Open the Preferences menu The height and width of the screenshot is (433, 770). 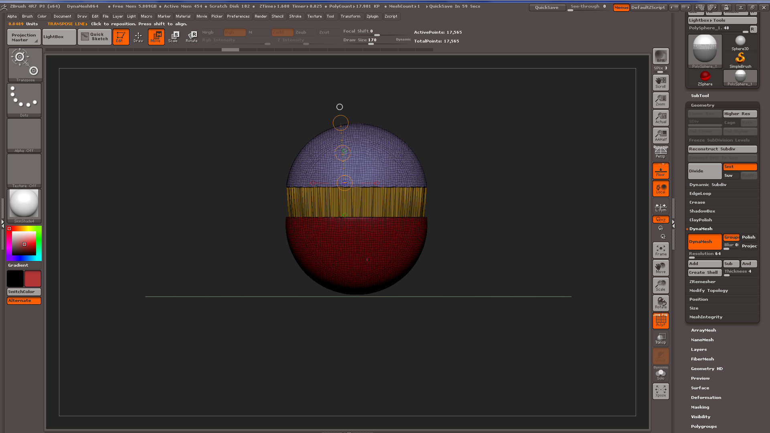coord(238,16)
